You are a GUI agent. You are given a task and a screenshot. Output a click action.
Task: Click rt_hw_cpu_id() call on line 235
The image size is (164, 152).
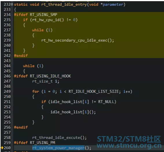tap(48, 20)
